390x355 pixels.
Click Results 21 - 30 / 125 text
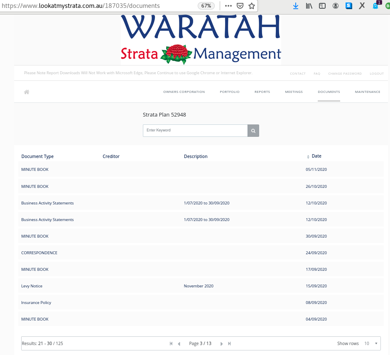pyautogui.click(x=42, y=343)
